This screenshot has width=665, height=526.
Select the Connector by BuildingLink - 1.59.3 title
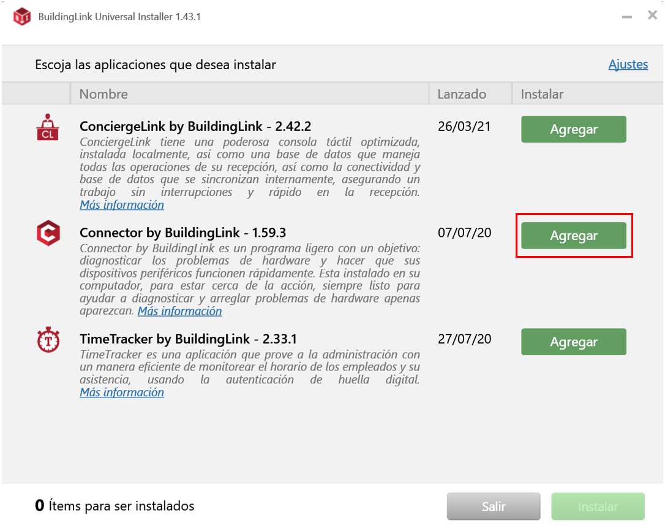183,233
